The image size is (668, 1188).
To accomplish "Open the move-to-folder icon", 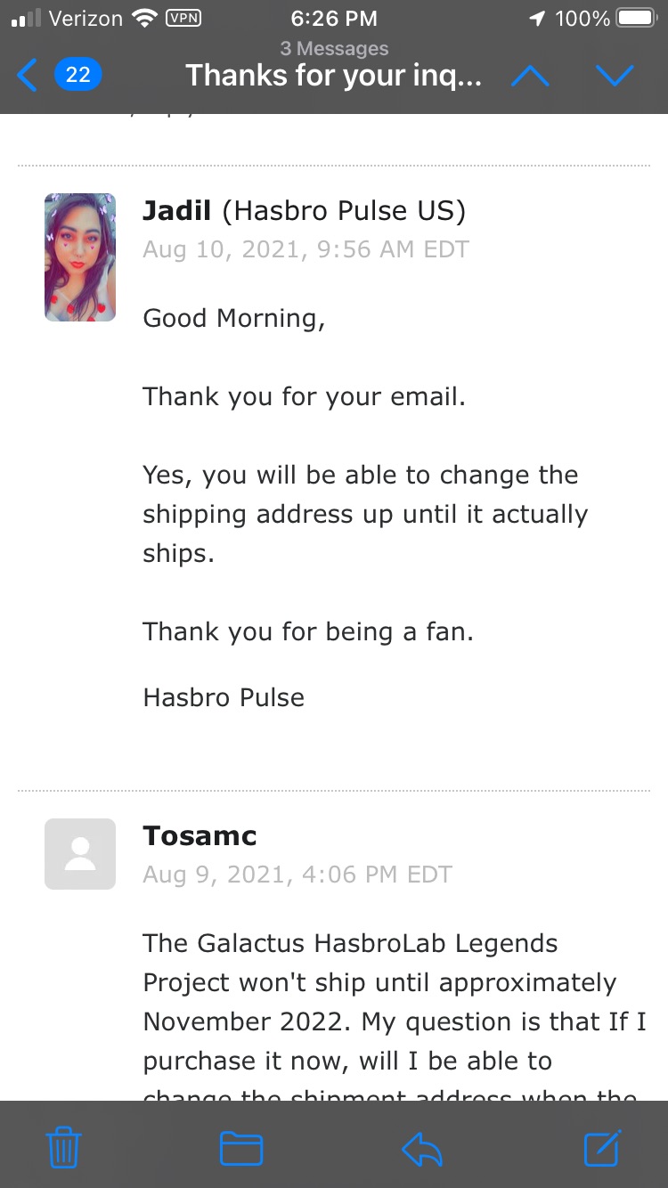I will pyautogui.click(x=241, y=1149).
